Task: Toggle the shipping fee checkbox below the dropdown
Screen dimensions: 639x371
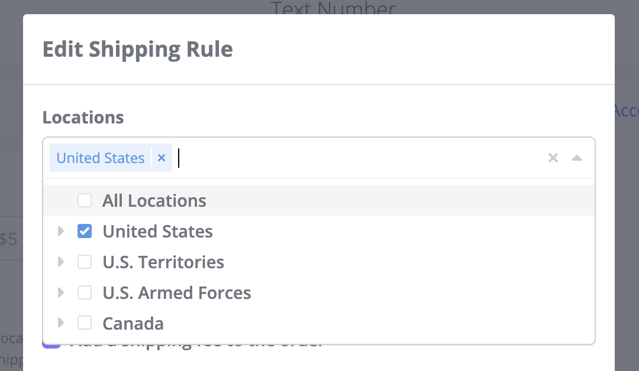Action: [51, 341]
